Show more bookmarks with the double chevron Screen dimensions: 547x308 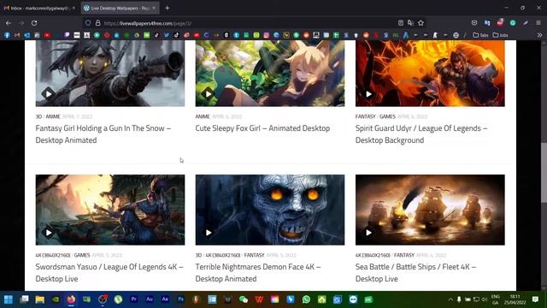point(539,35)
